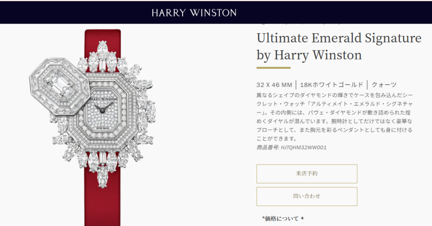
Task: Click the red strap above the watch case
Action: coord(102,36)
